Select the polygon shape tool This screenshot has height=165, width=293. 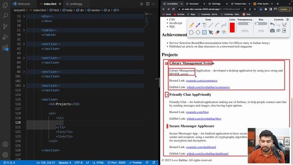tap(191, 33)
